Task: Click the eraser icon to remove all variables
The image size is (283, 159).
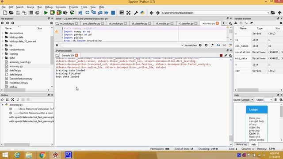Action: pyautogui.click(x=252, y=23)
